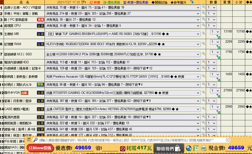Click the ★參考圖片 legend link

click(x=178, y=2)
